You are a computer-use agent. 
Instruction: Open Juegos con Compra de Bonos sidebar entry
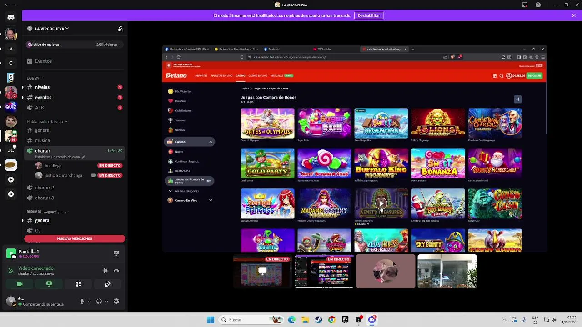pyautogui.click(x=190, y=181)
